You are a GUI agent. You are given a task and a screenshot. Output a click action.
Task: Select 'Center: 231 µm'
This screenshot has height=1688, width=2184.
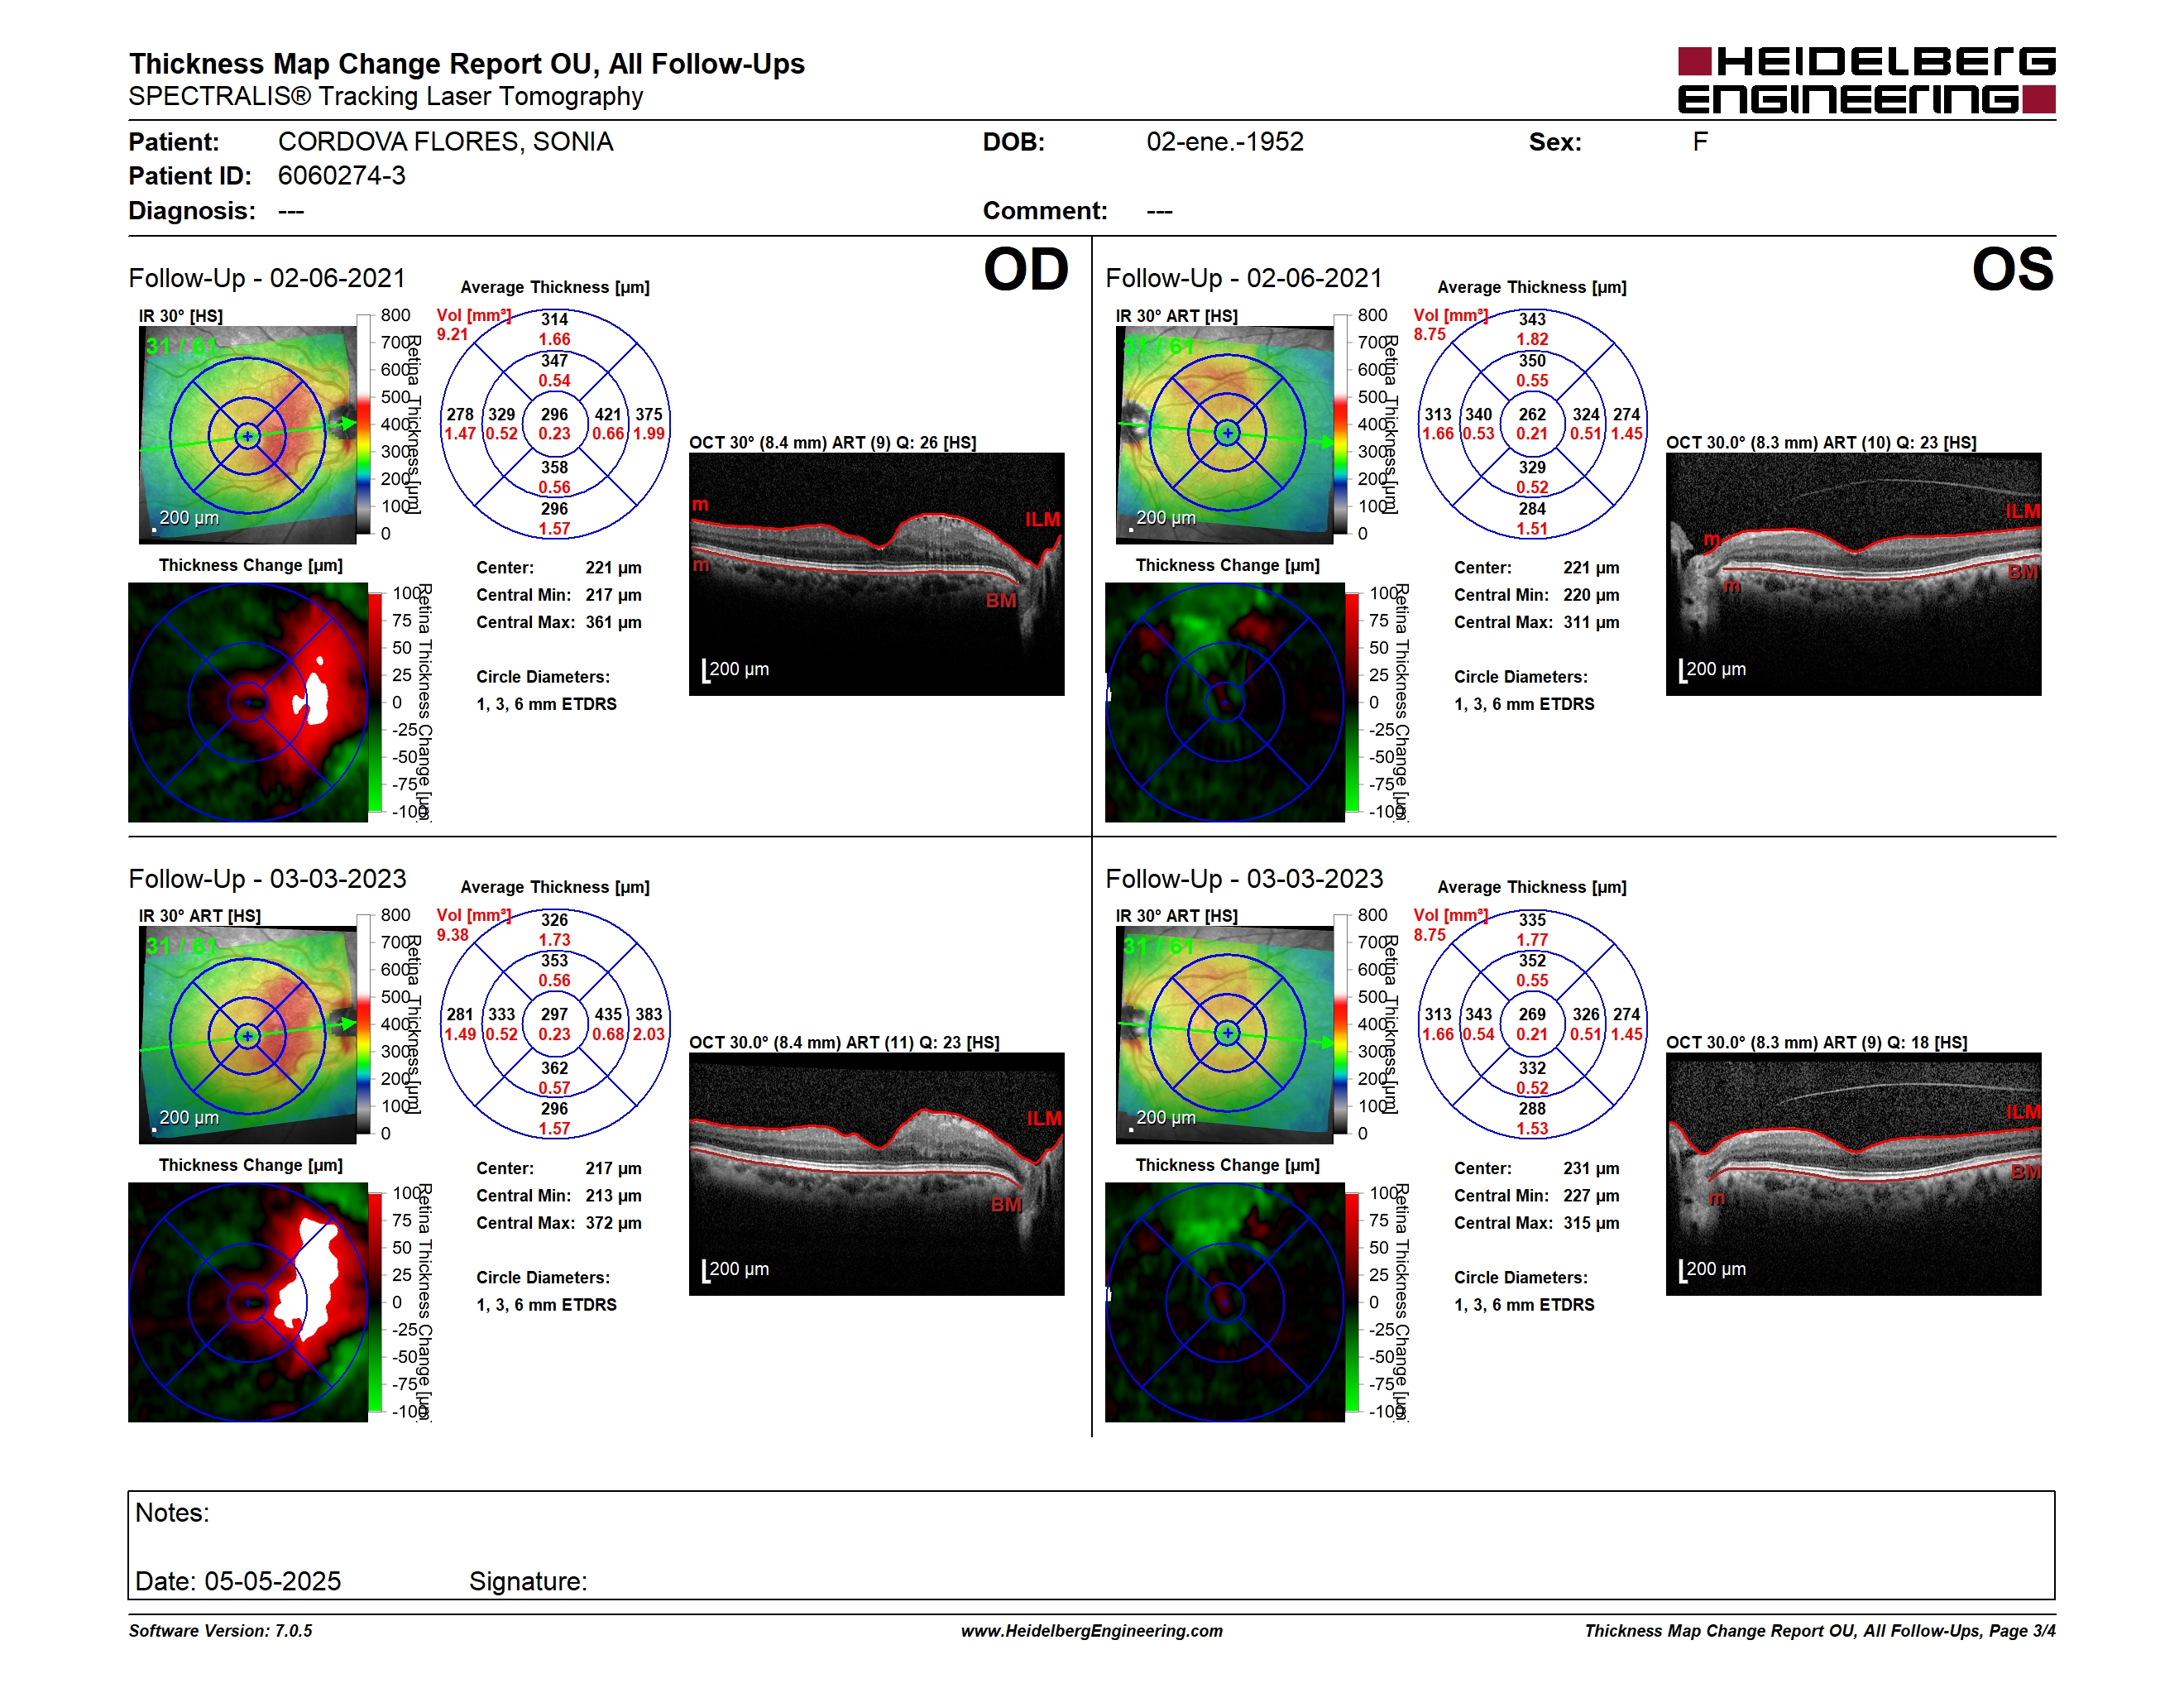pos(1537,1168)
